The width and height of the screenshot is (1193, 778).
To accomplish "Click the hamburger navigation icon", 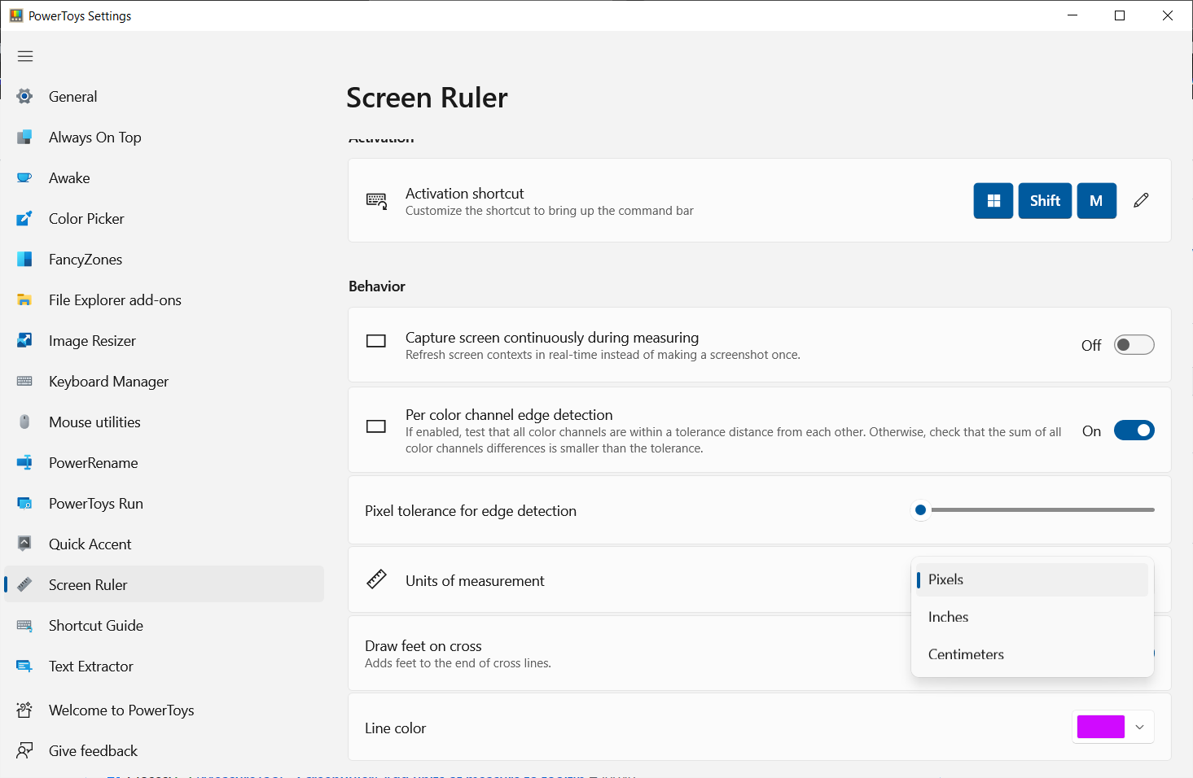I will point(24,56).
